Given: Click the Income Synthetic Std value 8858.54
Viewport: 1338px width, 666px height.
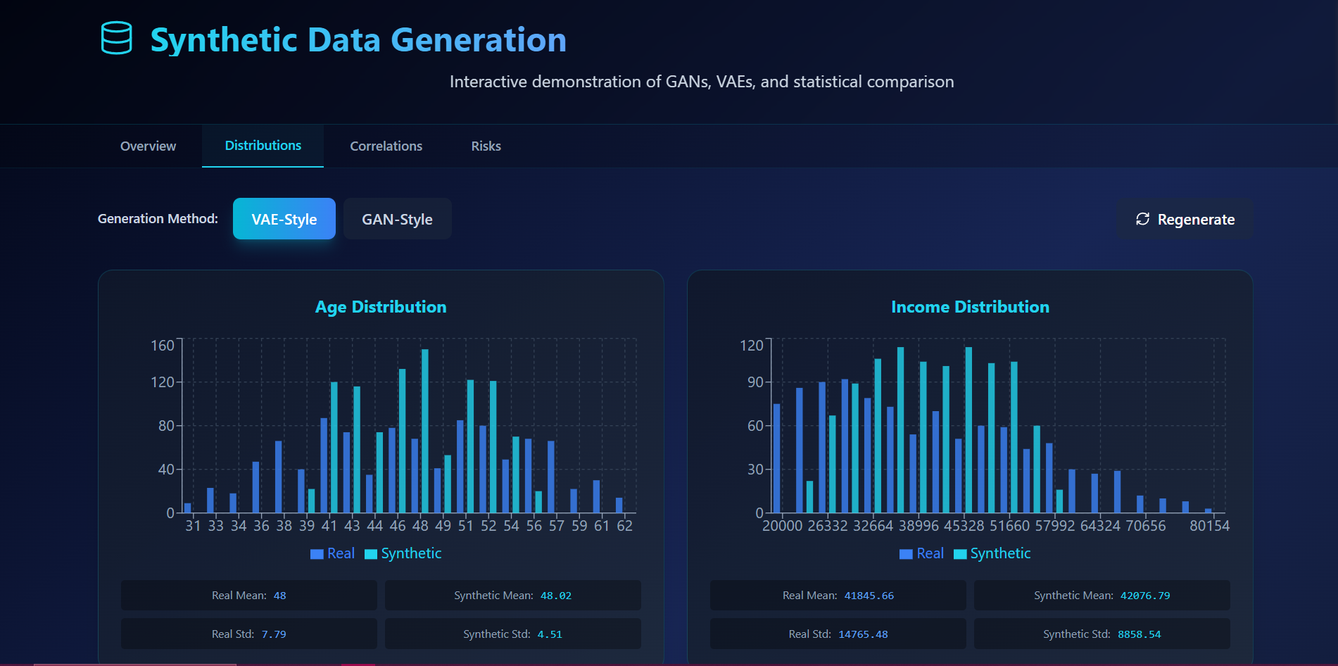Looking at the screenshot, I should (x=1140, y=634).
